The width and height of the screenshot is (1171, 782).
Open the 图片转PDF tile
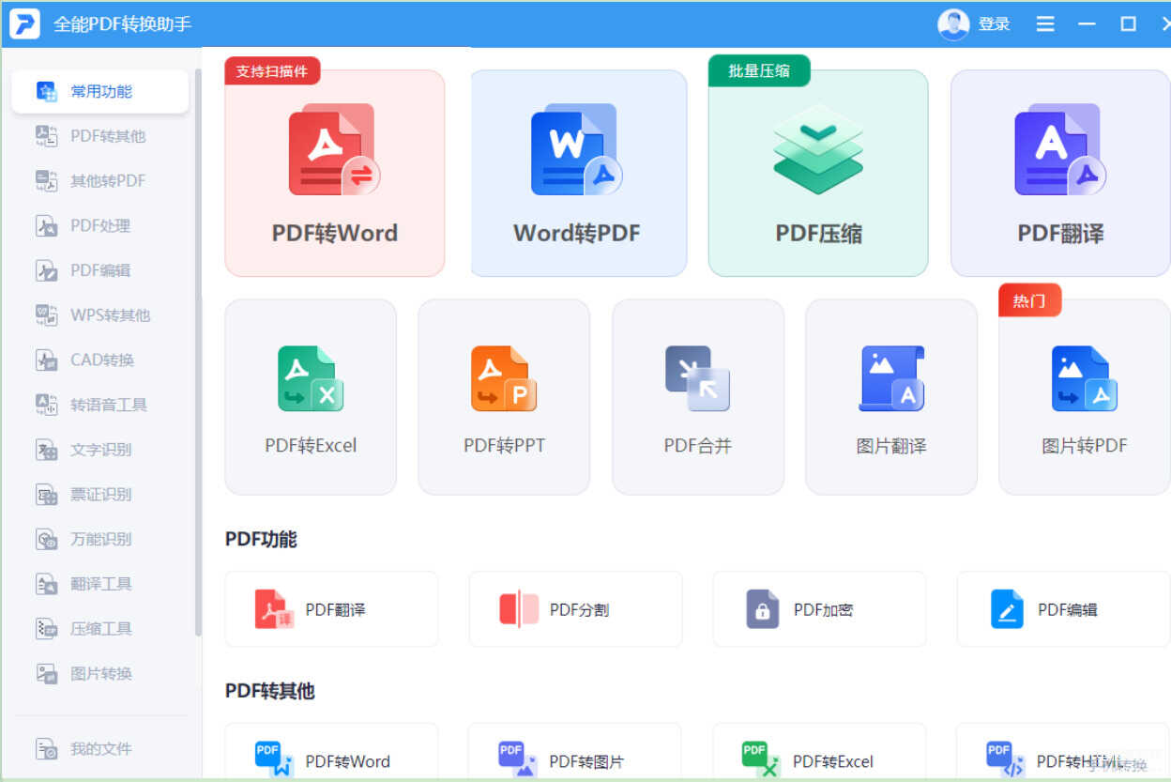pyautogui.click(x=1084, y=397)
